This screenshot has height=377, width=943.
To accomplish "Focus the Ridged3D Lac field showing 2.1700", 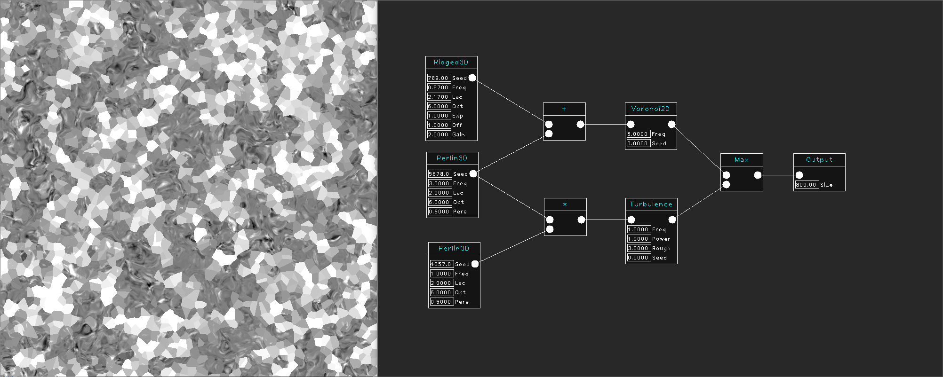I will point(439,97).
